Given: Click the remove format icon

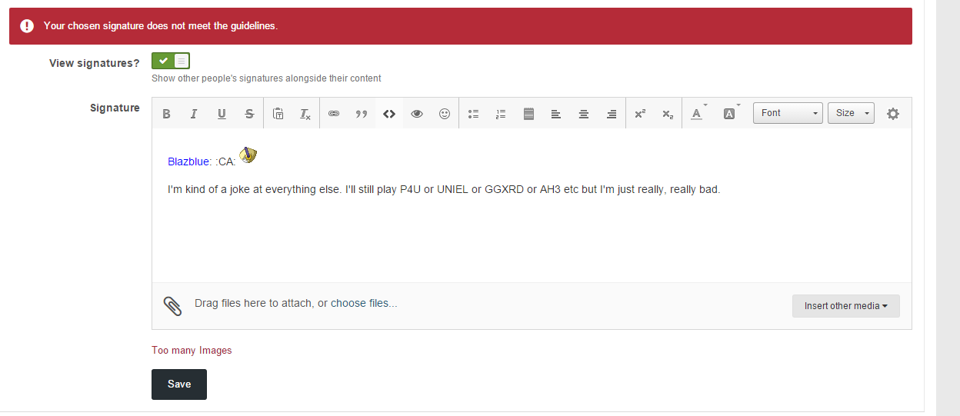Looking at the screenshot, I should pos(305,114).
